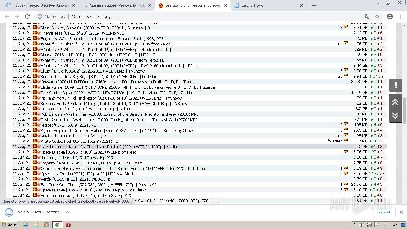The image size is (407, 229).
Task: Open Chrome three-dot menu
Action: click(400, 17)
